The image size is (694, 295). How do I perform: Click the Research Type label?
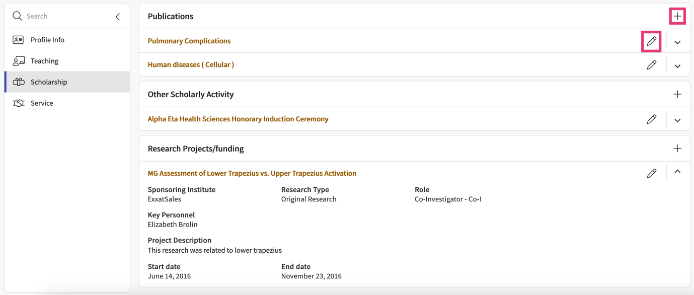tap(305, 189)
